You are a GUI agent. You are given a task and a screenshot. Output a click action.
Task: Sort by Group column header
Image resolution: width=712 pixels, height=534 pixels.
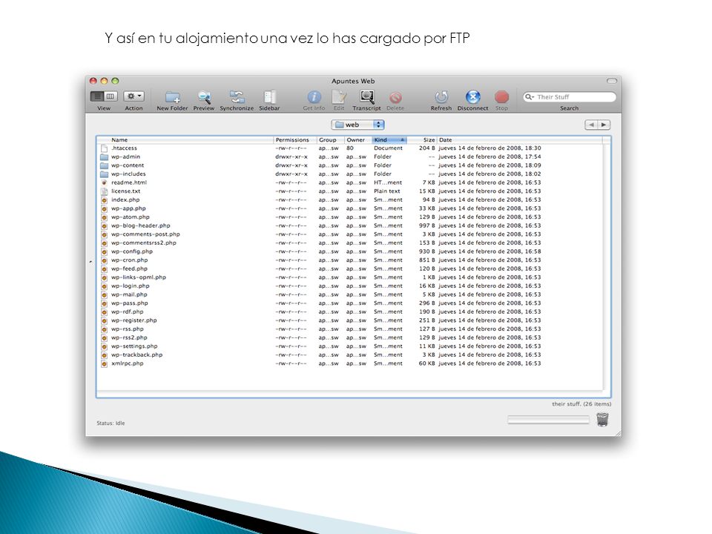(x=331, y=140)
